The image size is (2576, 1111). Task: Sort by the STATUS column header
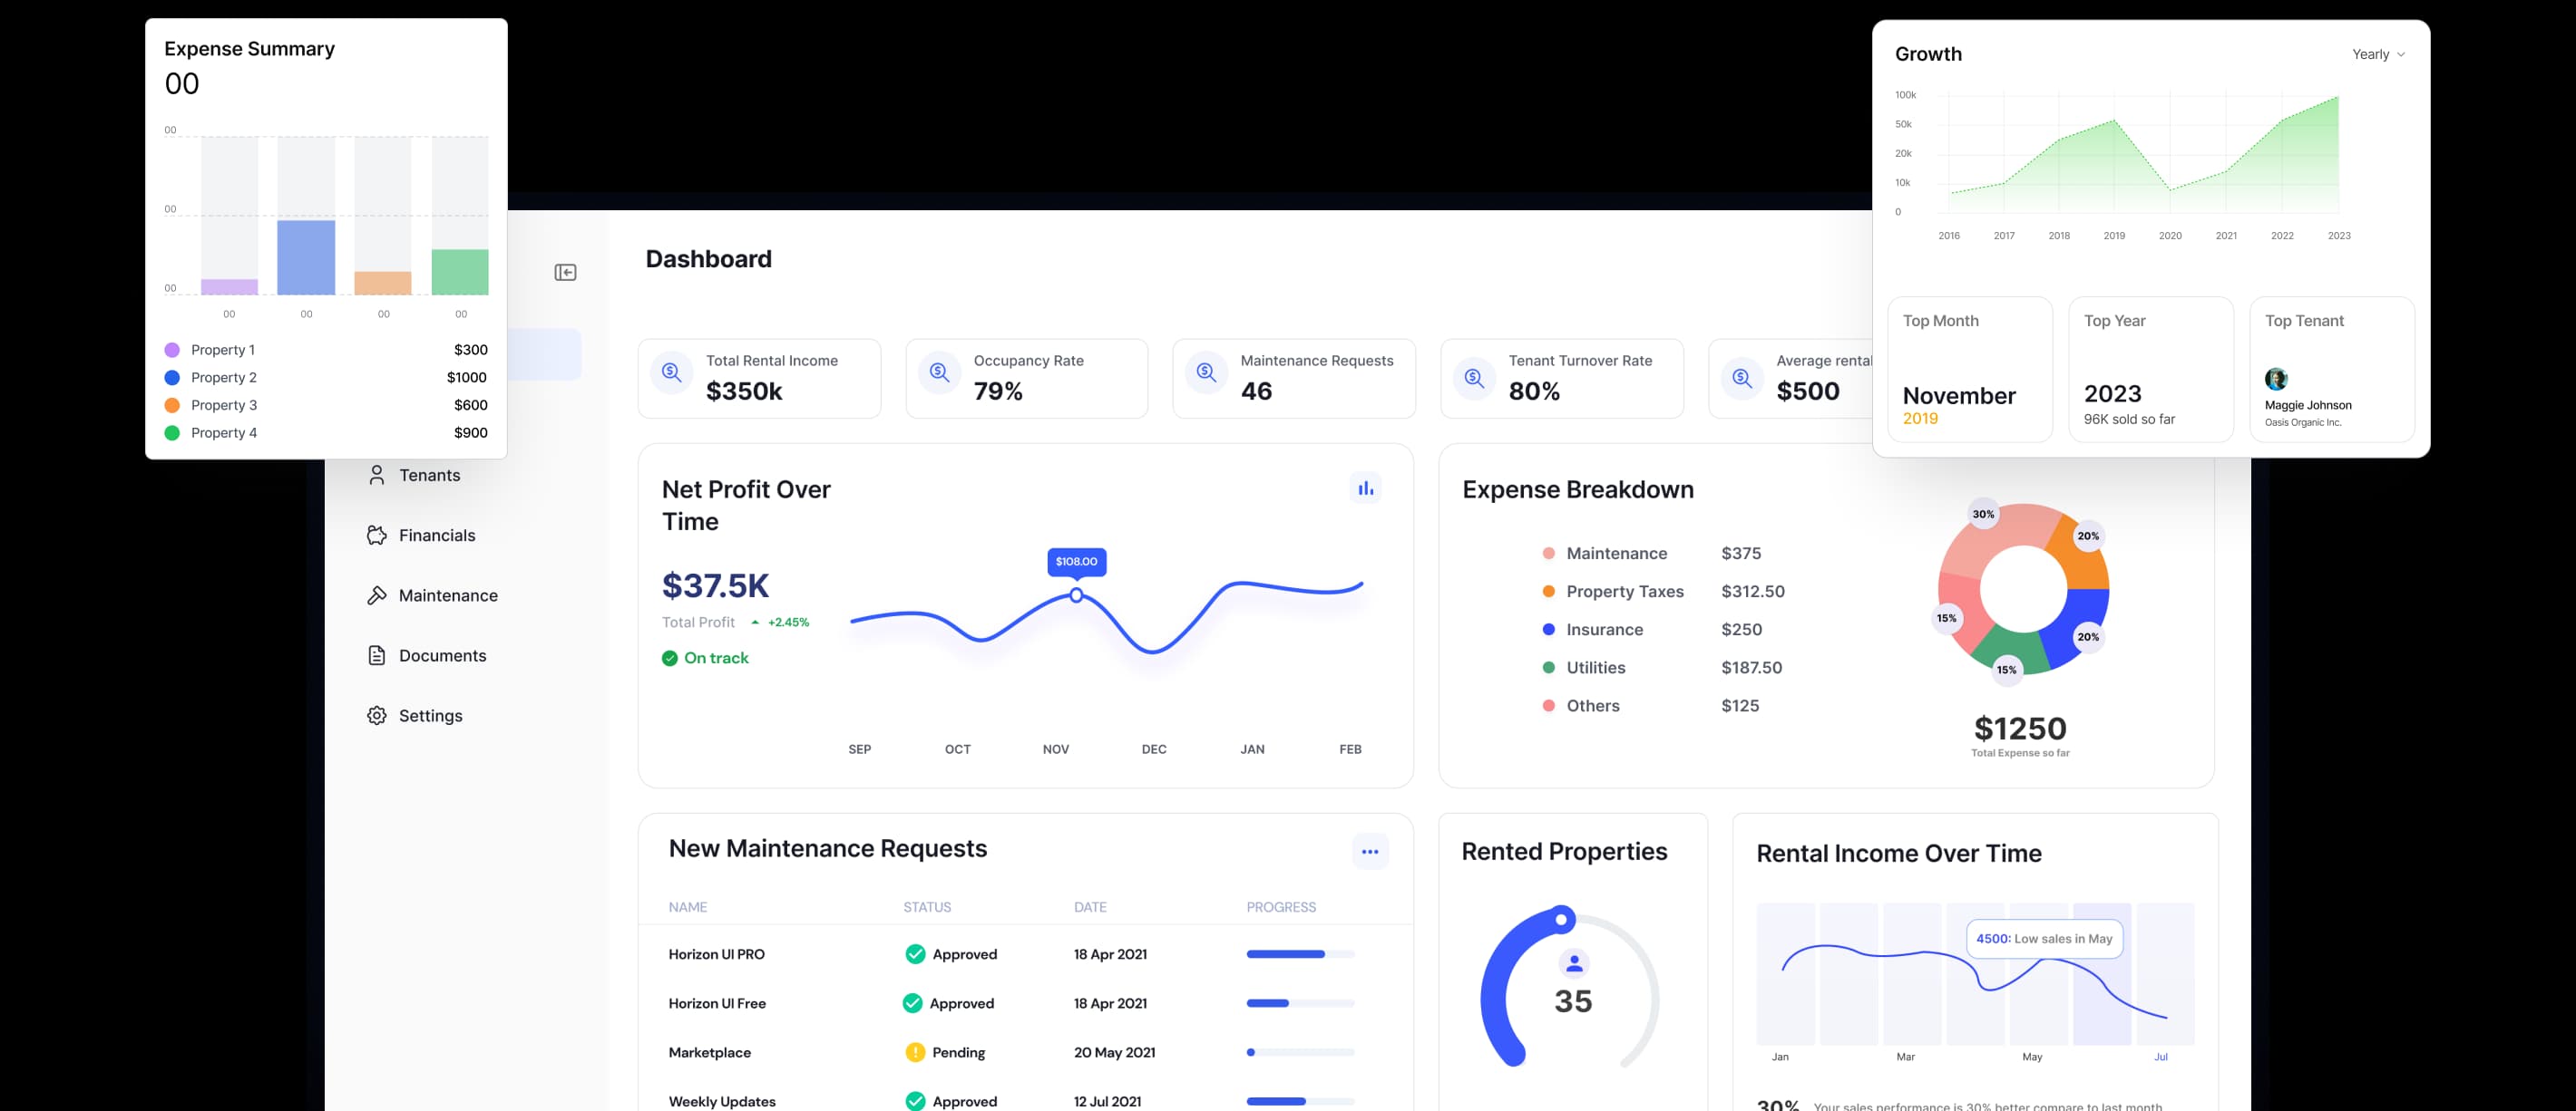(x=926, y=907)
